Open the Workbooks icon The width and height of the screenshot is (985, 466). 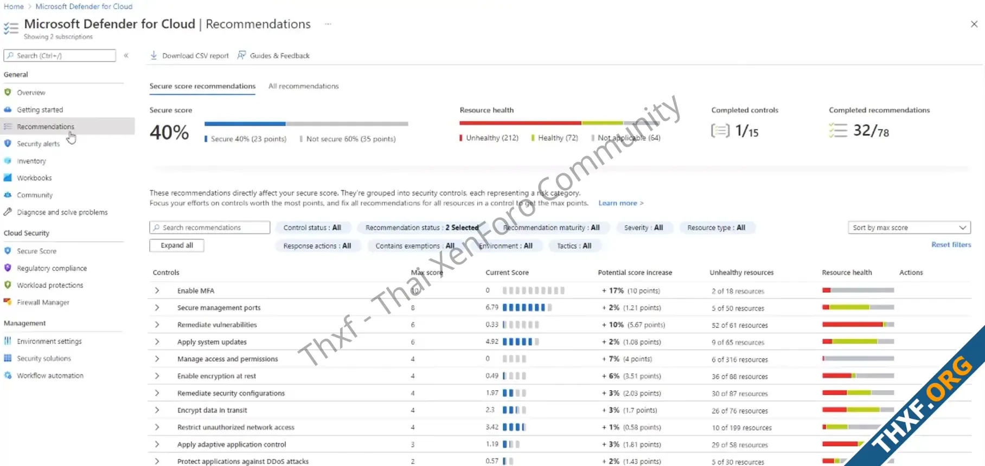(x=8, y=178)
